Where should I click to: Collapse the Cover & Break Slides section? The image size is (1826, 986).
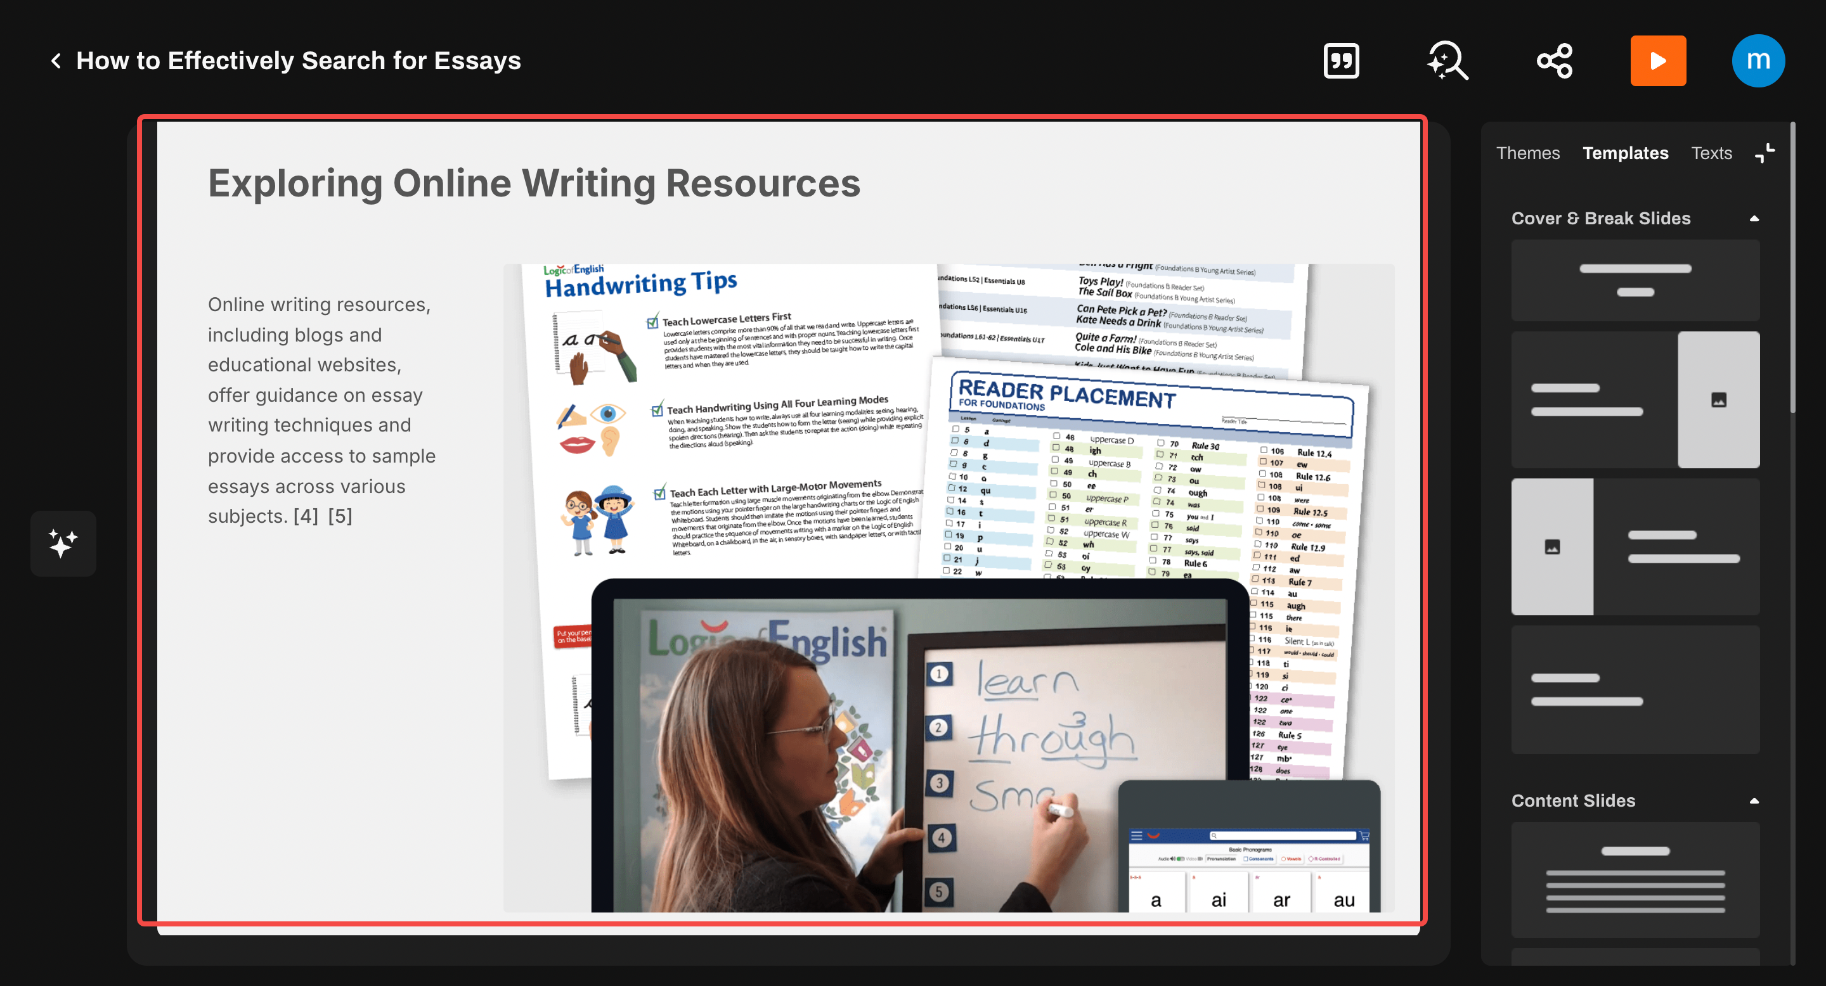[1754, 218]
